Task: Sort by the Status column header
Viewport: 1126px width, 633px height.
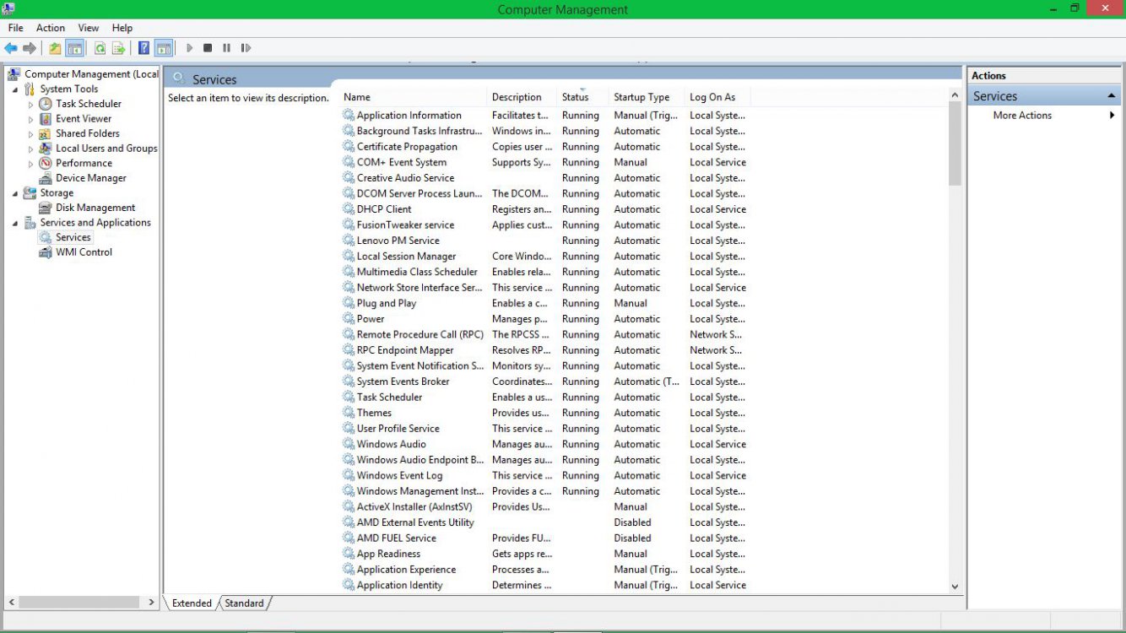Action: pos(582,97)
